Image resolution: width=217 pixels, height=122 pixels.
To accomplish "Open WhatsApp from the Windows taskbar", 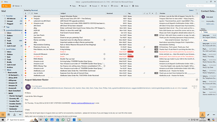I will tap(63, 120).
